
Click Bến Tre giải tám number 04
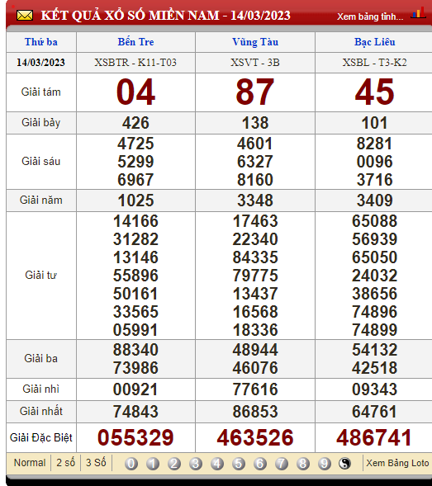tap(135, 92)
